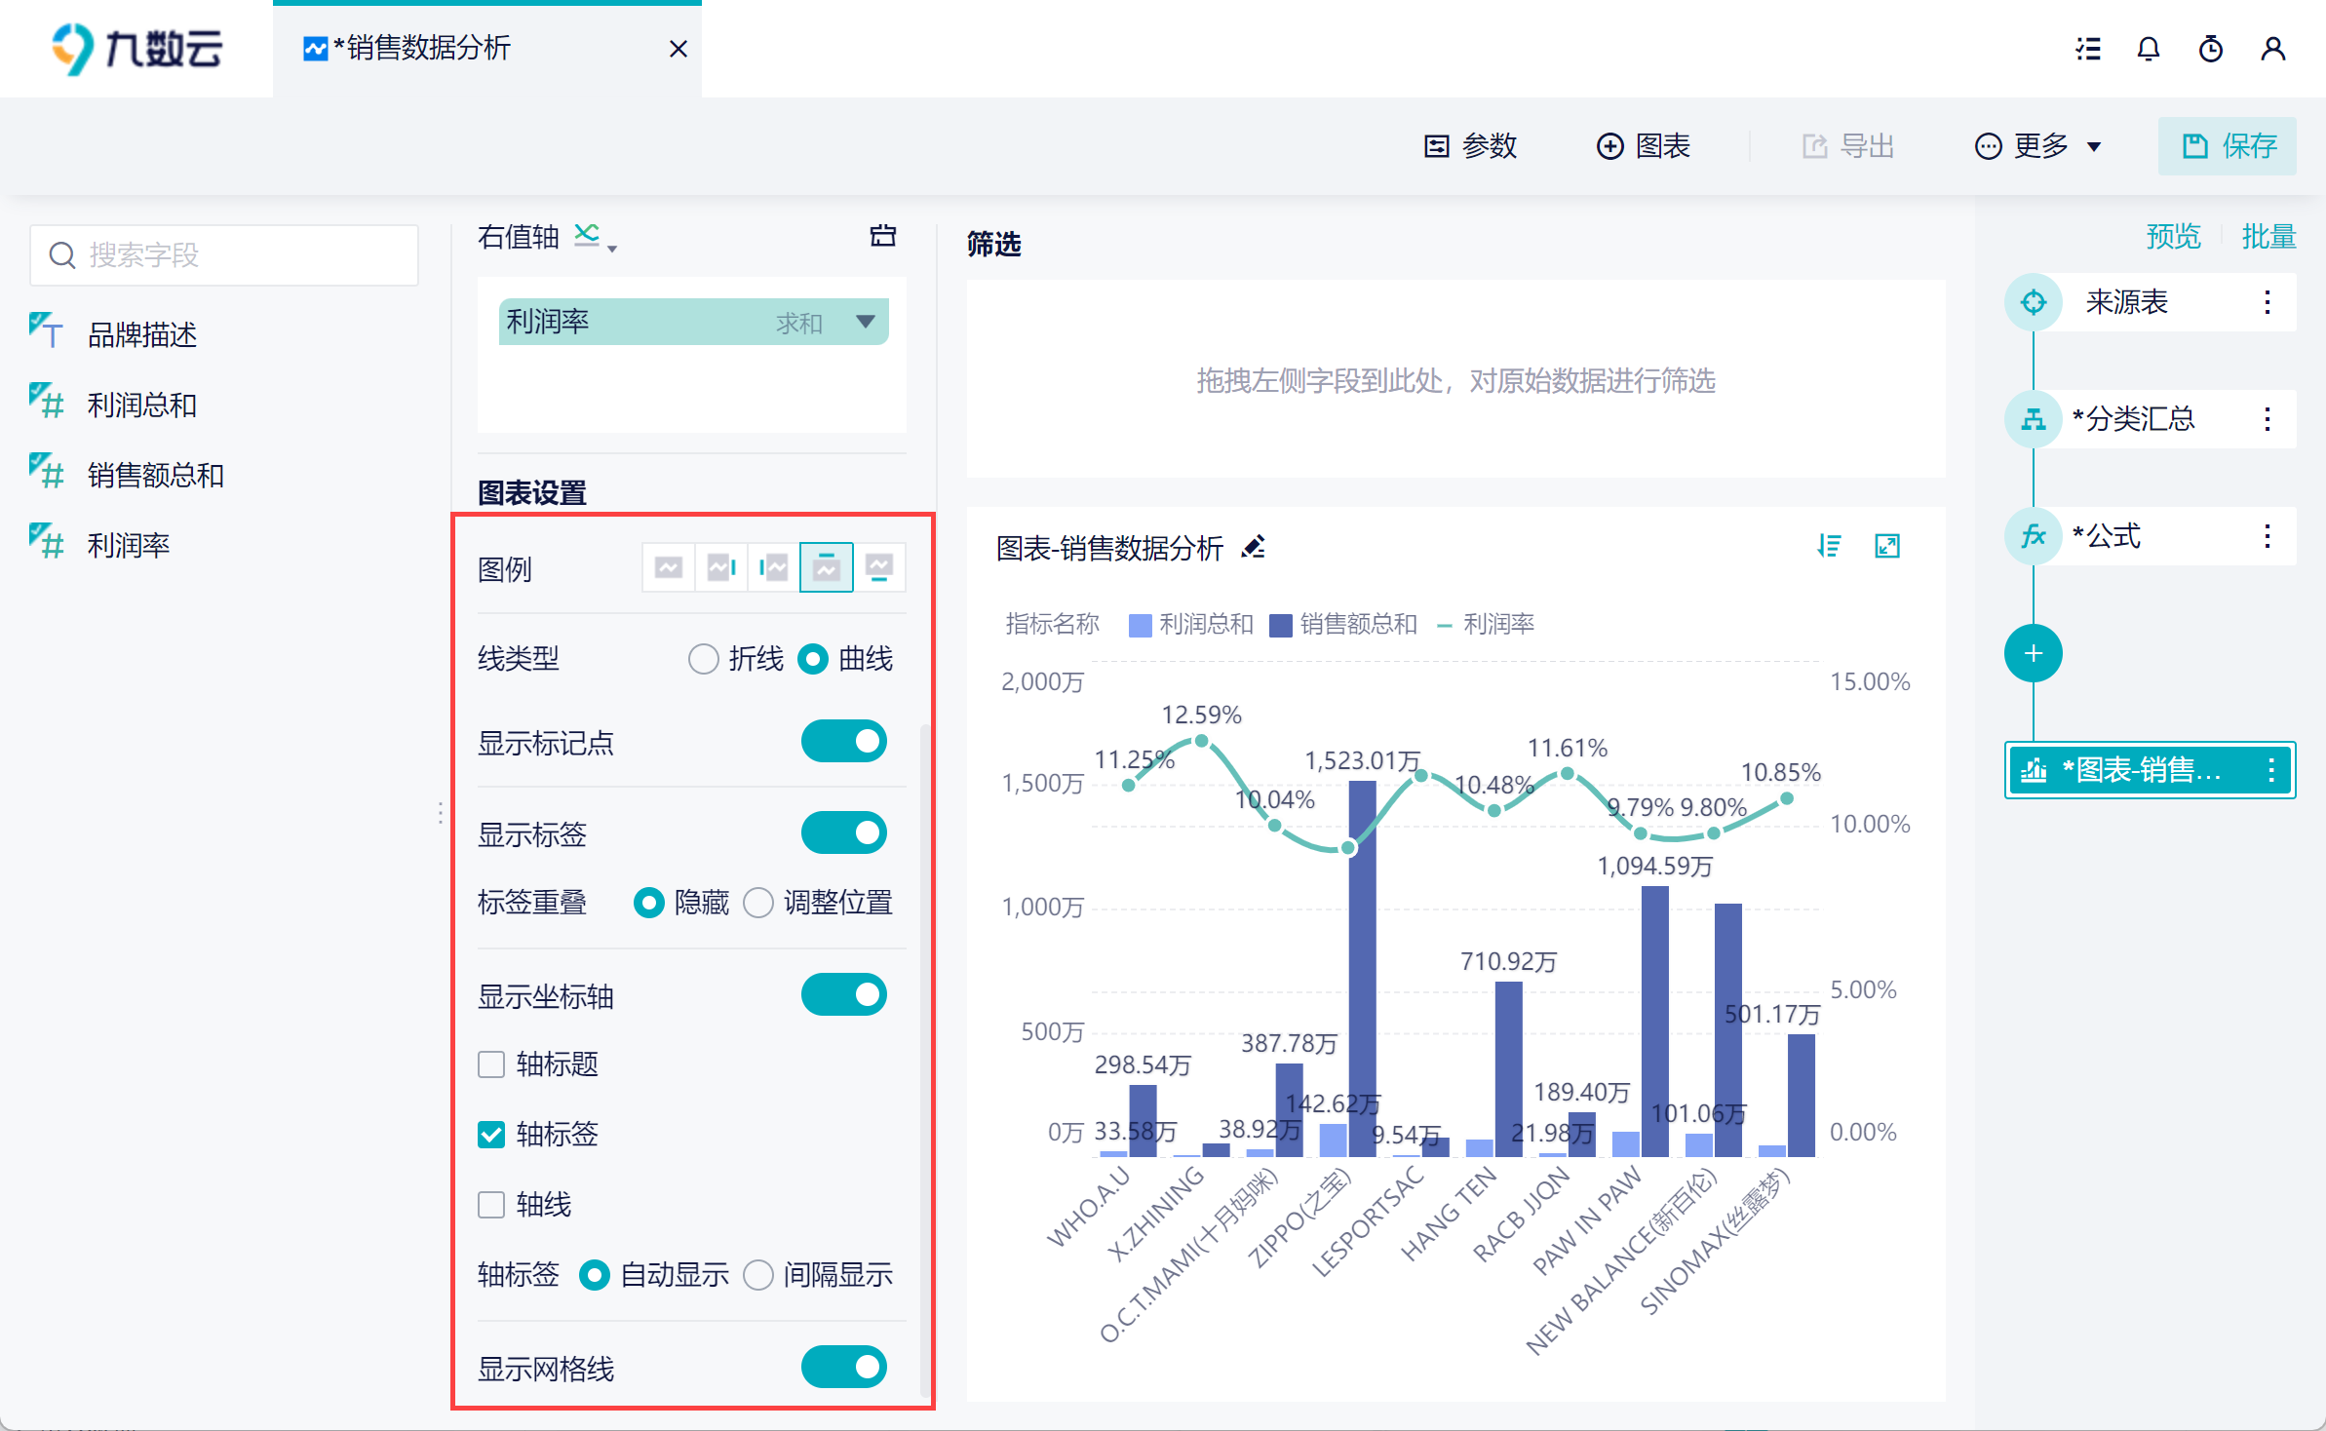
Task: Open the user account icon
Action: point(2273,49)
